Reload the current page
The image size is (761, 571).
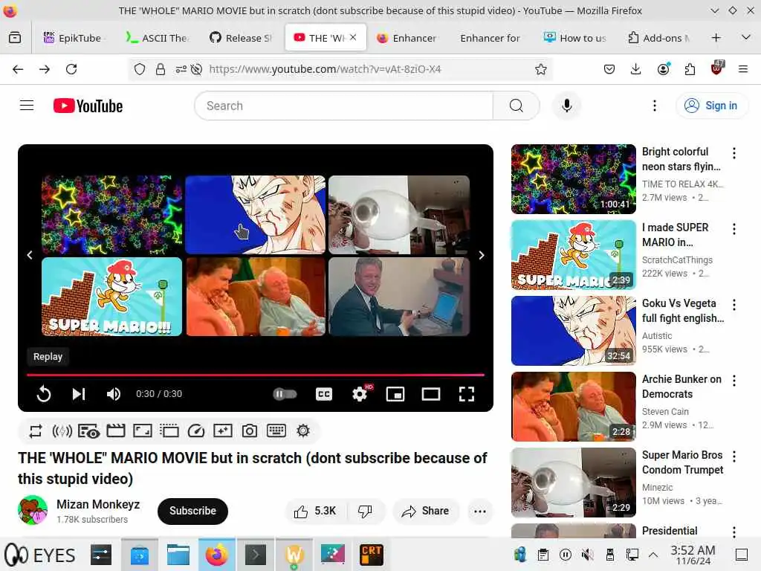[71, 69]
